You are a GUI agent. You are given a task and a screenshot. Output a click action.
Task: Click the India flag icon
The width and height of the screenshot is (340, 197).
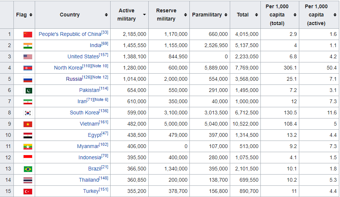28,46
